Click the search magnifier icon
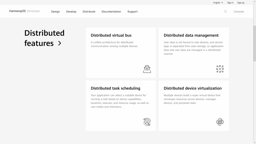The height and width of the screenshot is (144, 256). click(x=225, y=11)
